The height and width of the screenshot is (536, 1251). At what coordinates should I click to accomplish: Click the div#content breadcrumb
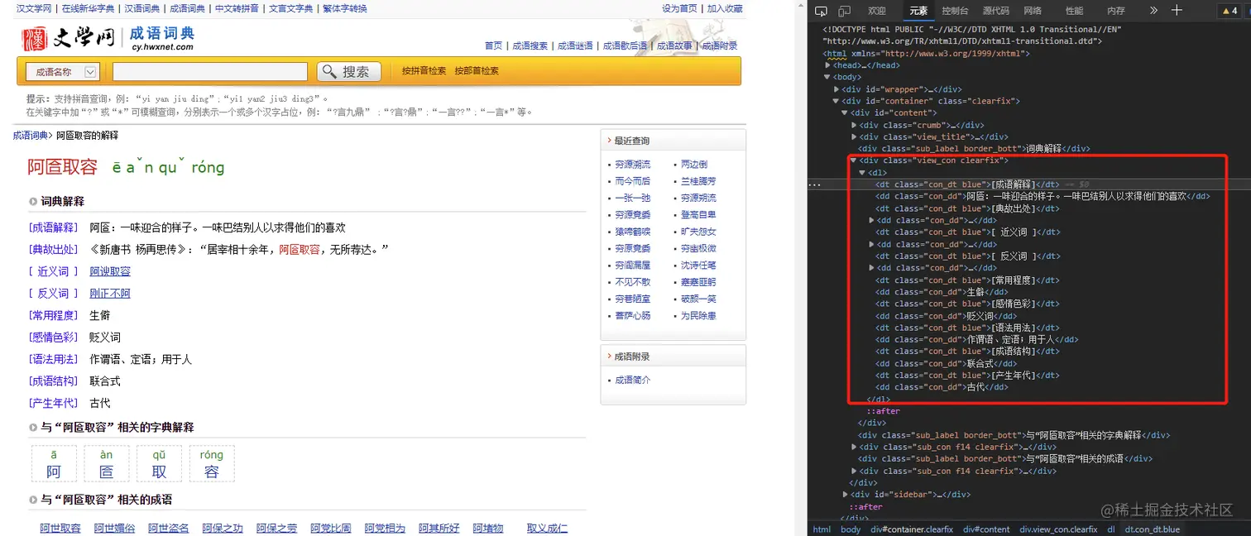tap(986, 529)
